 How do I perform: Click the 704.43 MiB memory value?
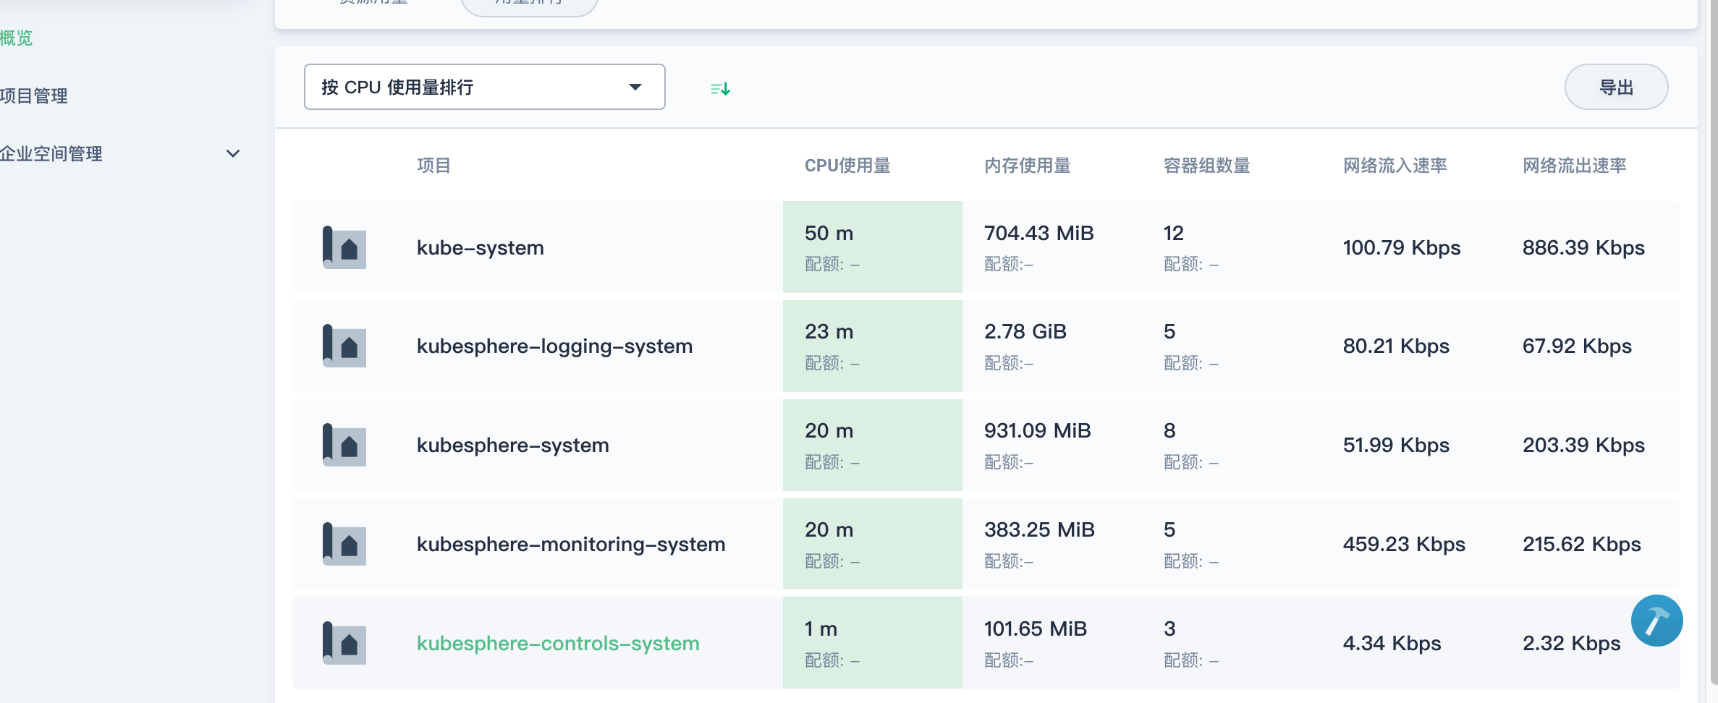click(1039, 233)
